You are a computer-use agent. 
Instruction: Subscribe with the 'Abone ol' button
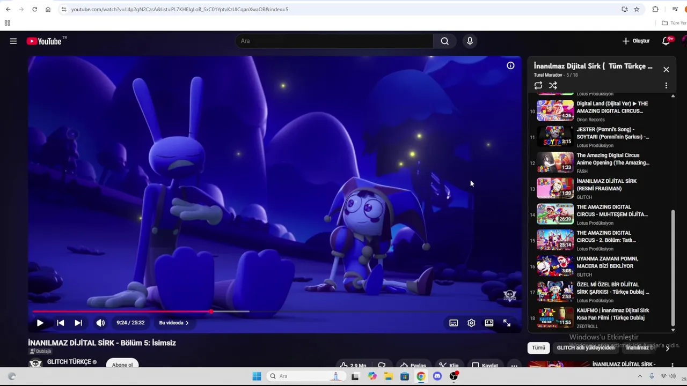coord(122,365)
